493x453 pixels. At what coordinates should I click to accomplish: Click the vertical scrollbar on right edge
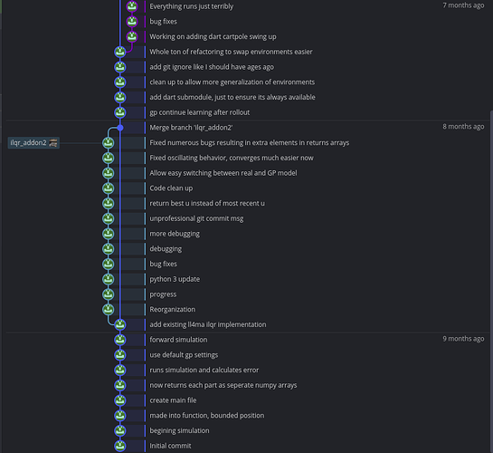(x=491, y=282)
